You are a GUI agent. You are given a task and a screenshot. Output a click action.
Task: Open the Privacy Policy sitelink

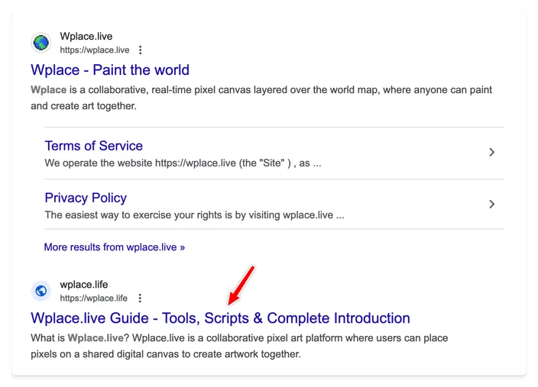point(86,198)
